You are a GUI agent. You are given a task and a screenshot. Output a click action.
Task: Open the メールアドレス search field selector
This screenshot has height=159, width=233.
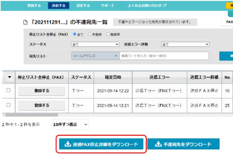(96, 56)
